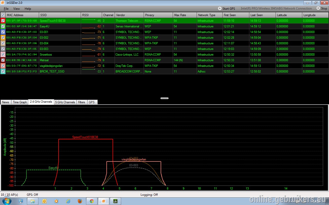The image size is (329, 205).
Task: Open the Windows Start menu
Action: [7, 201]
